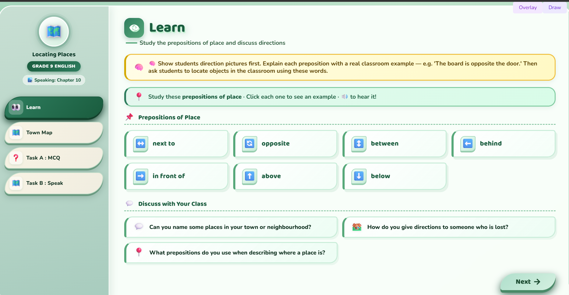Click the GRADE 9 ENGLISH badge

(54, 66)
